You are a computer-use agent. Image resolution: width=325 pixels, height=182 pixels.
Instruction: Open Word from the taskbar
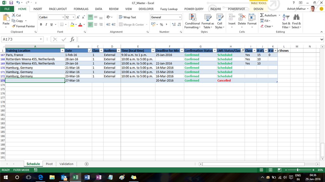pyautogui.click(x=87, y=177)
